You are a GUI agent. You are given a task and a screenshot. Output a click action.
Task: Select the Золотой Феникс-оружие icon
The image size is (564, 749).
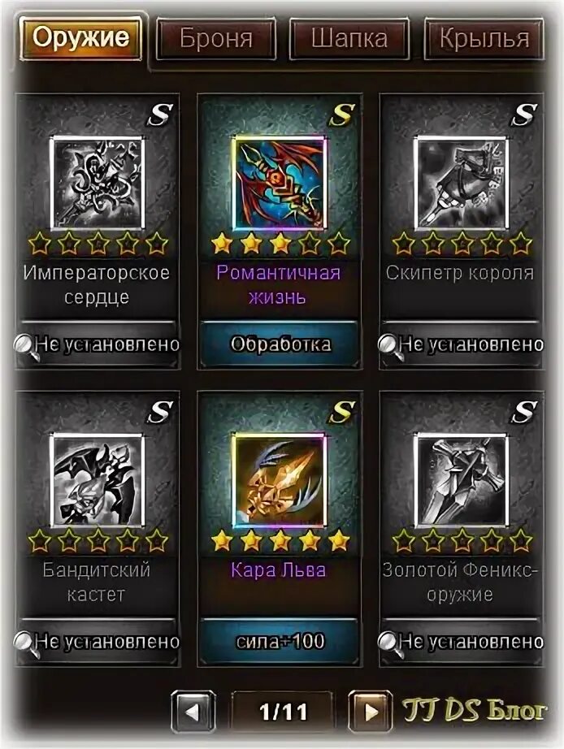[462, 480]
